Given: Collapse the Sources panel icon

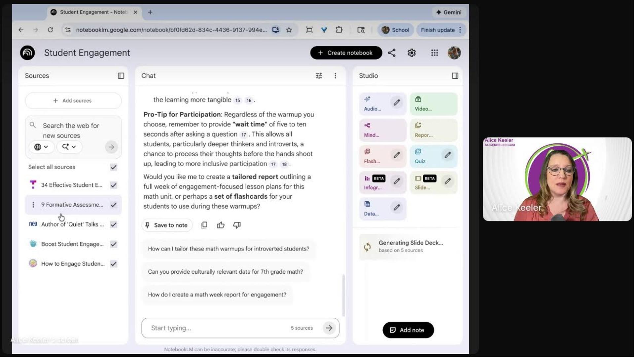Looking at the screenshot, I should tap(121, 76).
